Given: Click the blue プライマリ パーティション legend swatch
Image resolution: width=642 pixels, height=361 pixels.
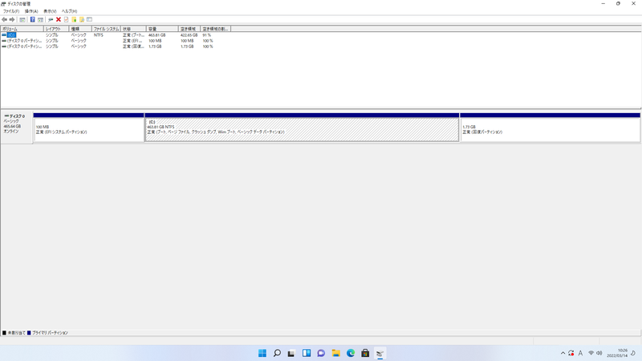Looking at the screenshot, I should 29,333.
